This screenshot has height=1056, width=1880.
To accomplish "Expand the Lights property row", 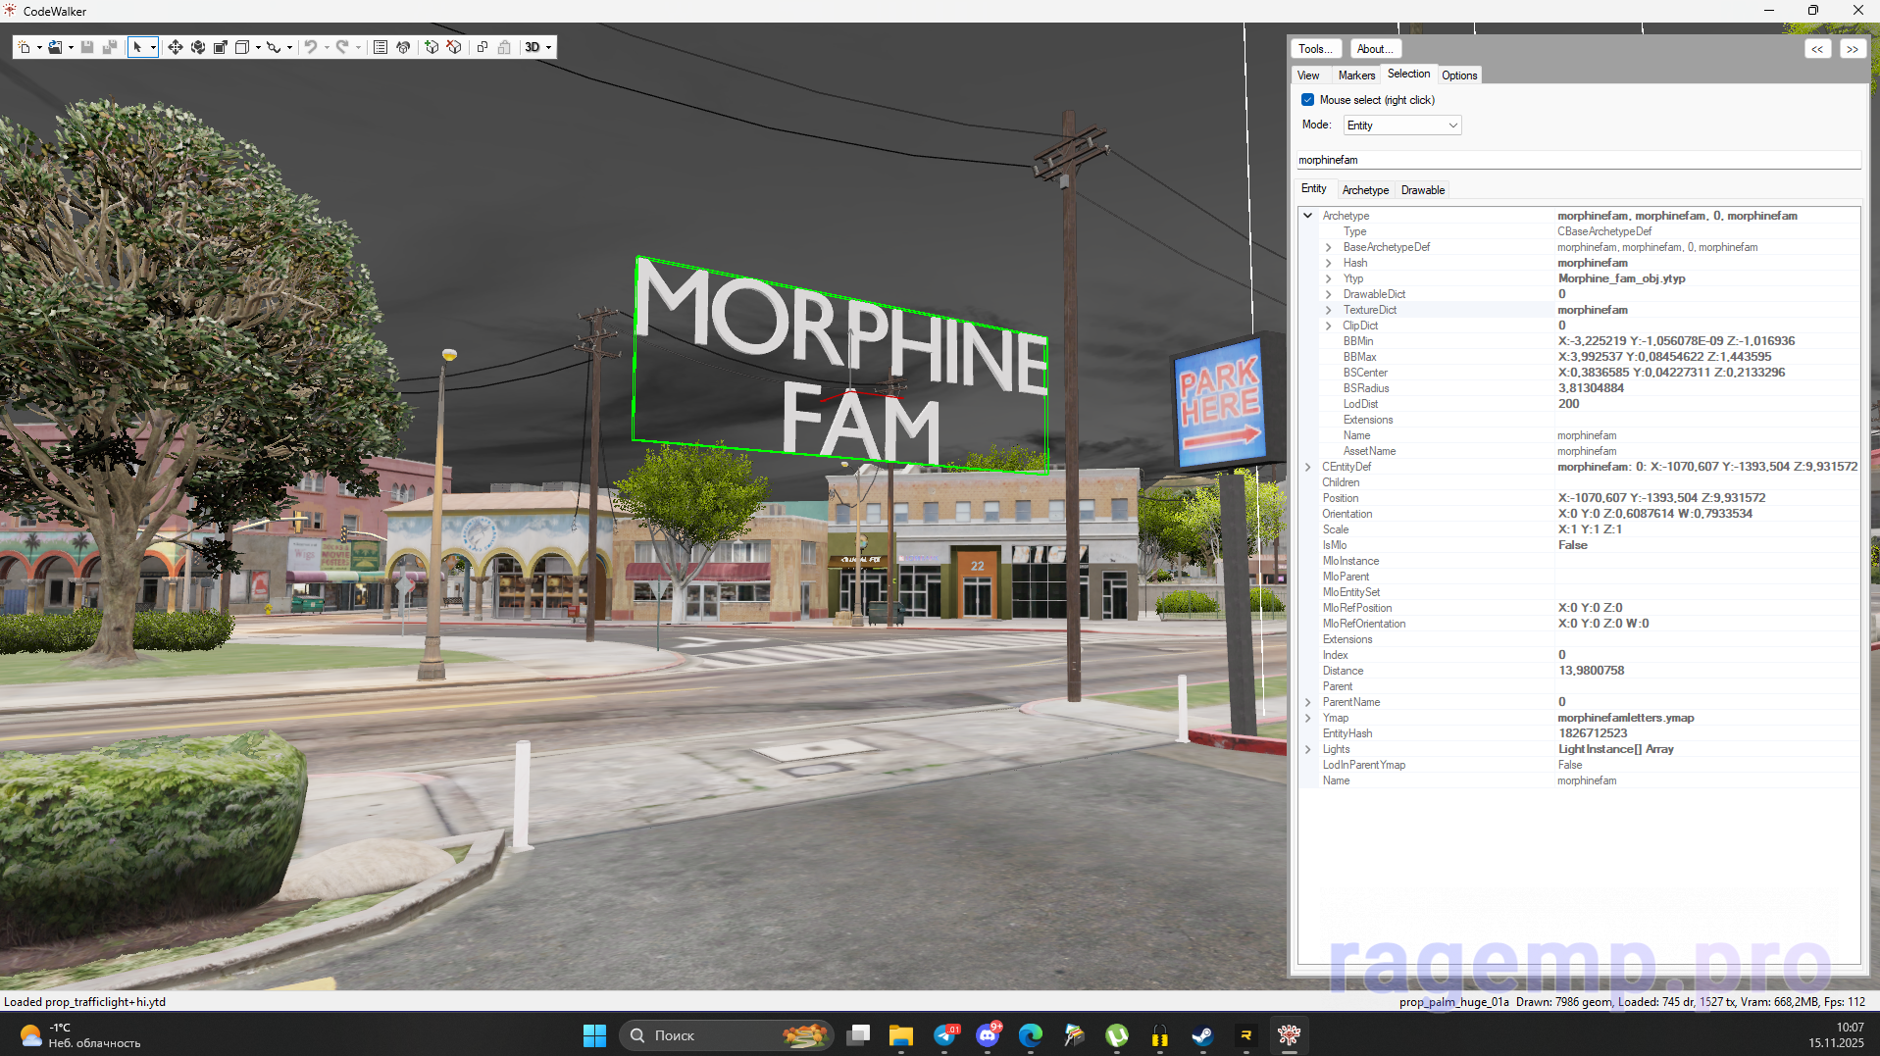I will click(1307, 749).
